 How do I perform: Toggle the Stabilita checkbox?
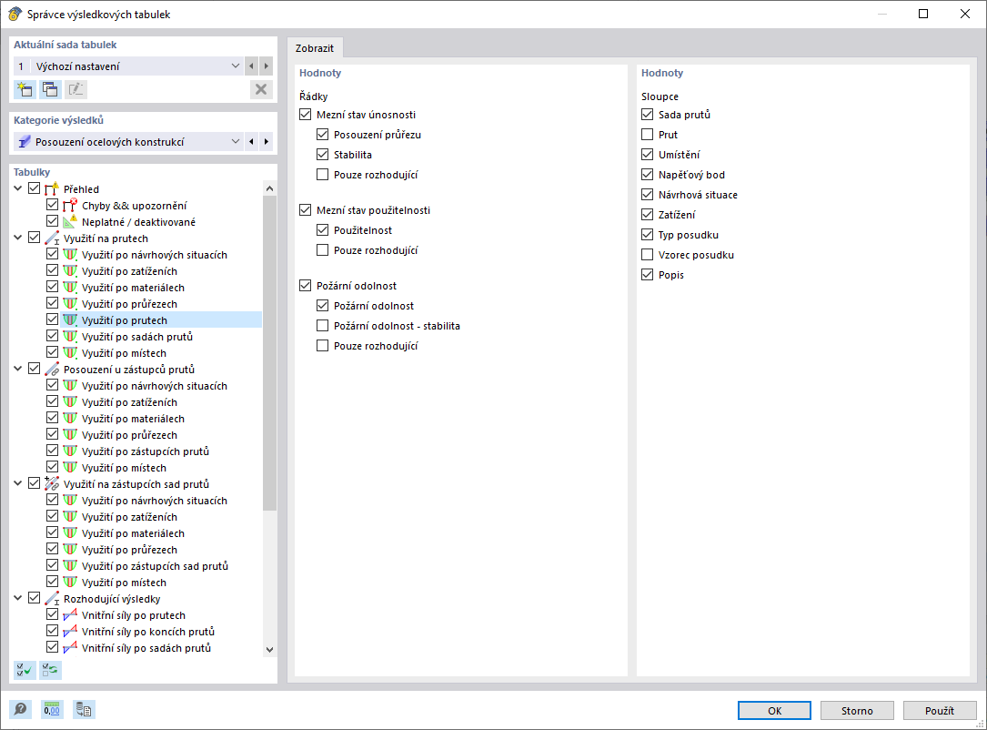[322, 155]
